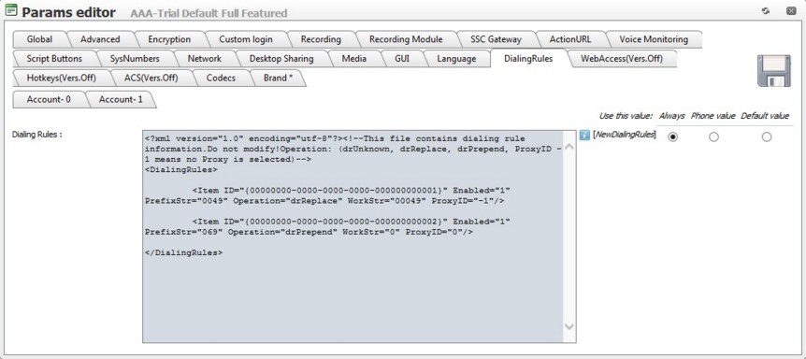Screen dimensions: 806x359
Task: Click the text area scroll up arrow
Action: [x=569, y=147]
